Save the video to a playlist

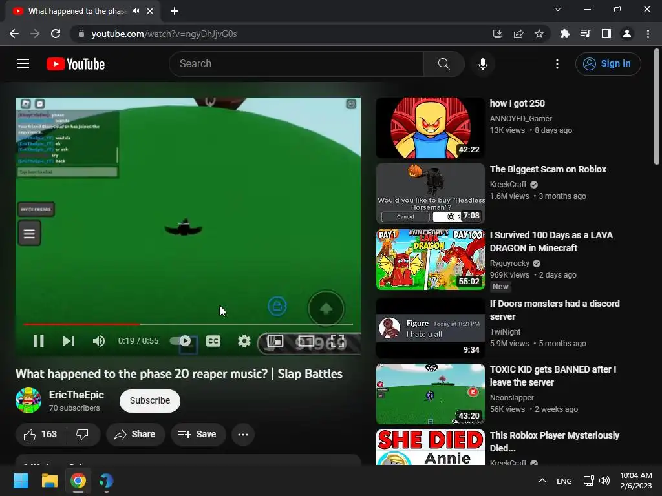click(x=198, y=435)
